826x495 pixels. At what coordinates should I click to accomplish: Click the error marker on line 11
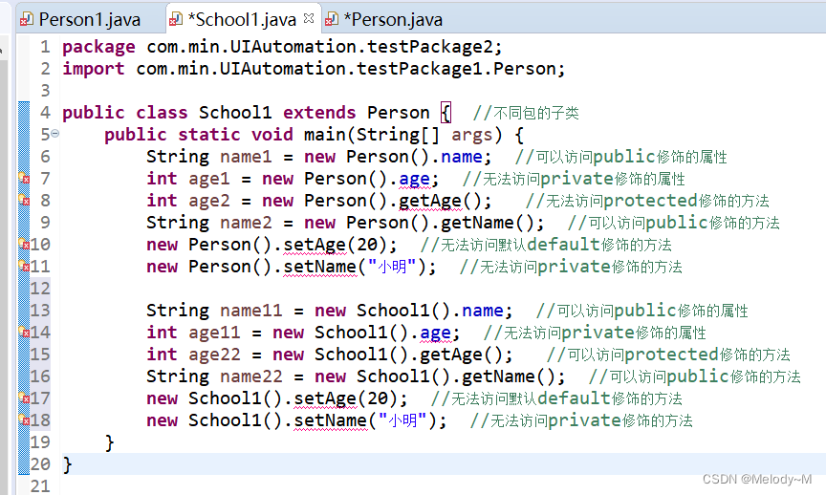tap(24, 267)
